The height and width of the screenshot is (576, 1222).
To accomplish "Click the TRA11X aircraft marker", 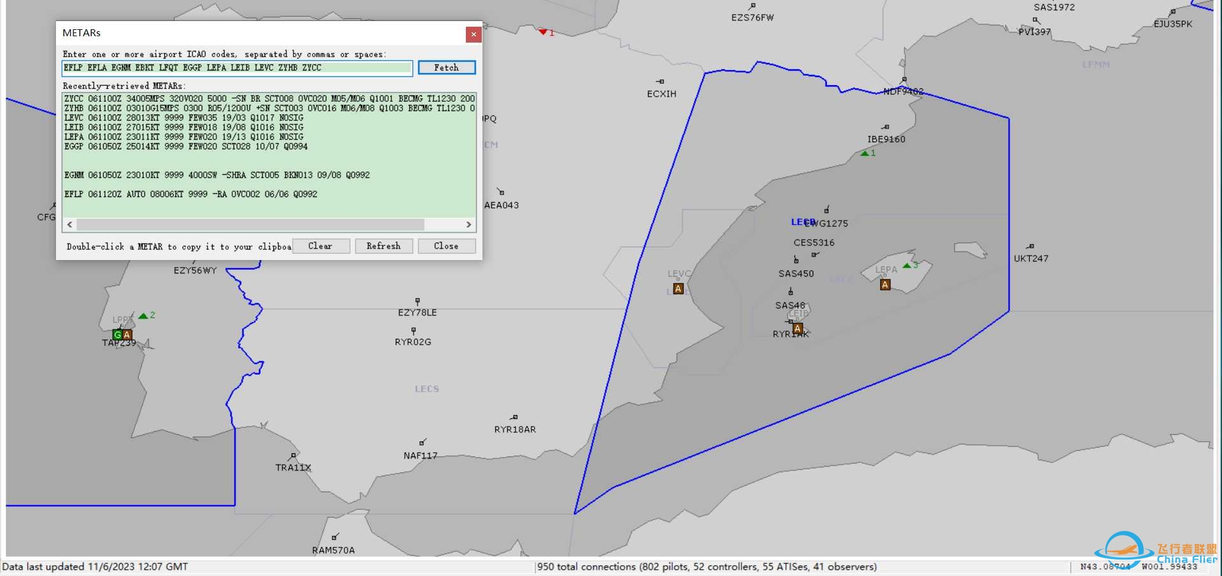I will [x=293, y=456].
